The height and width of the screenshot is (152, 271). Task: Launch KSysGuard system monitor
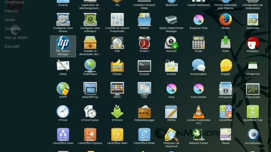coord(253,90)
